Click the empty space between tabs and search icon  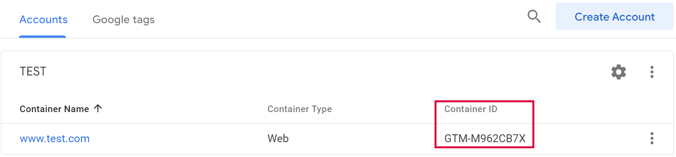340,19
